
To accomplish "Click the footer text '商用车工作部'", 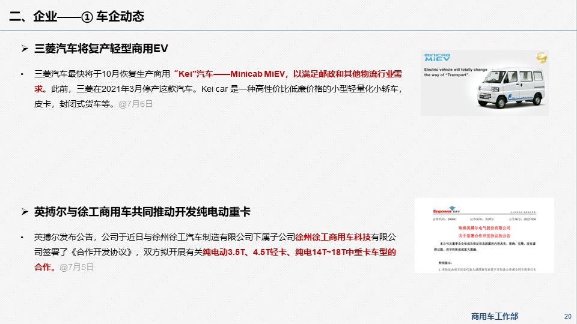I will 494,316.
